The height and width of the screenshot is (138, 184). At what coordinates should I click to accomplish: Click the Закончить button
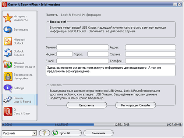click(98, 133)
